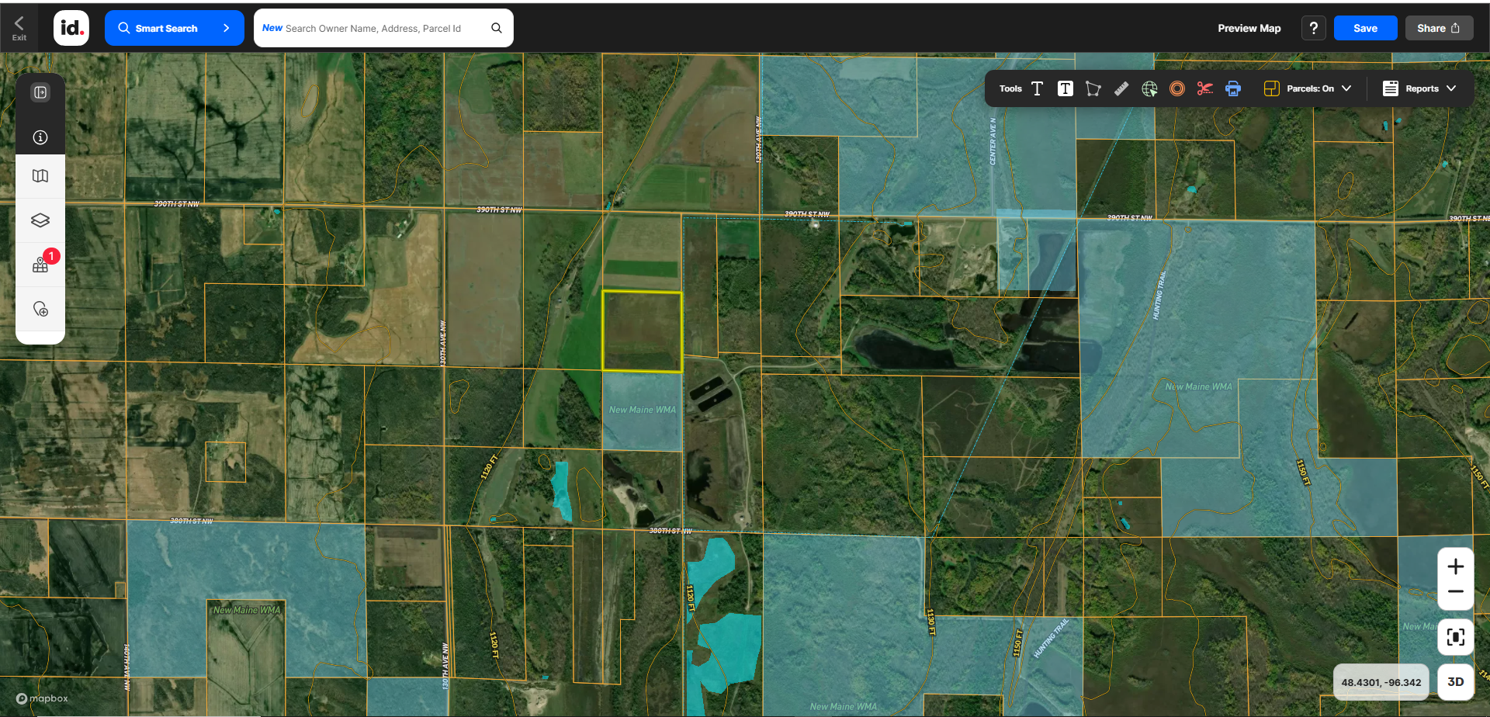Expand the Reports dropdown

pyautogui.click(x=1419, y=88)
